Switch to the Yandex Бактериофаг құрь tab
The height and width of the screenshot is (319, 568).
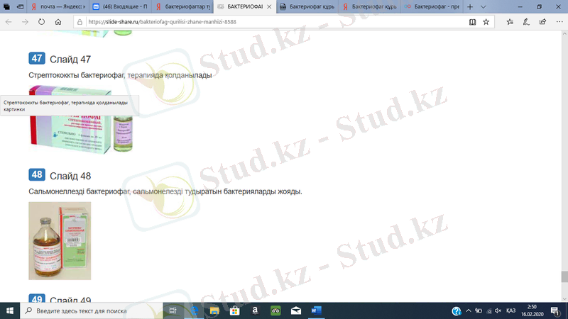369,7
